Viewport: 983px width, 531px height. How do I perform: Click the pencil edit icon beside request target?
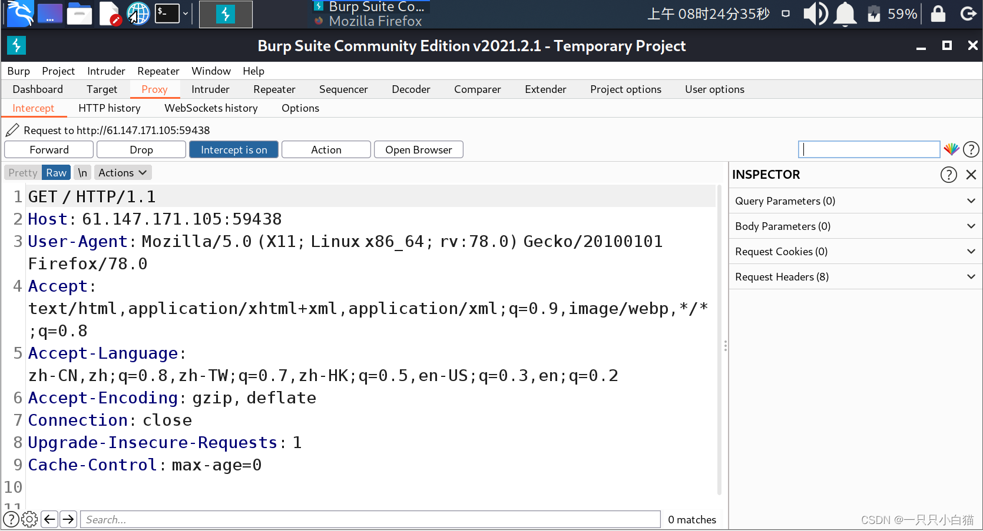[12, 130]
